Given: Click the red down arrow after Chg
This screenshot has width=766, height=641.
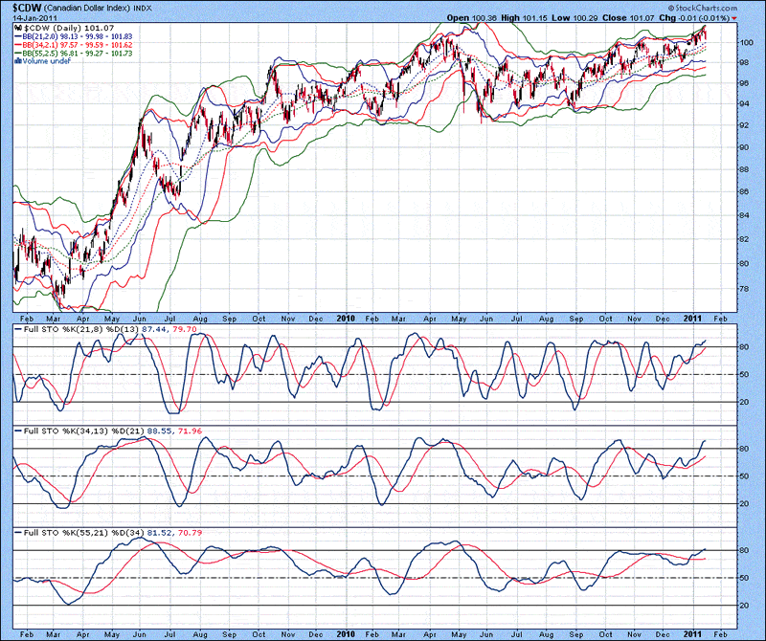Looking at the screenshot, I should (x=734, y=18).
